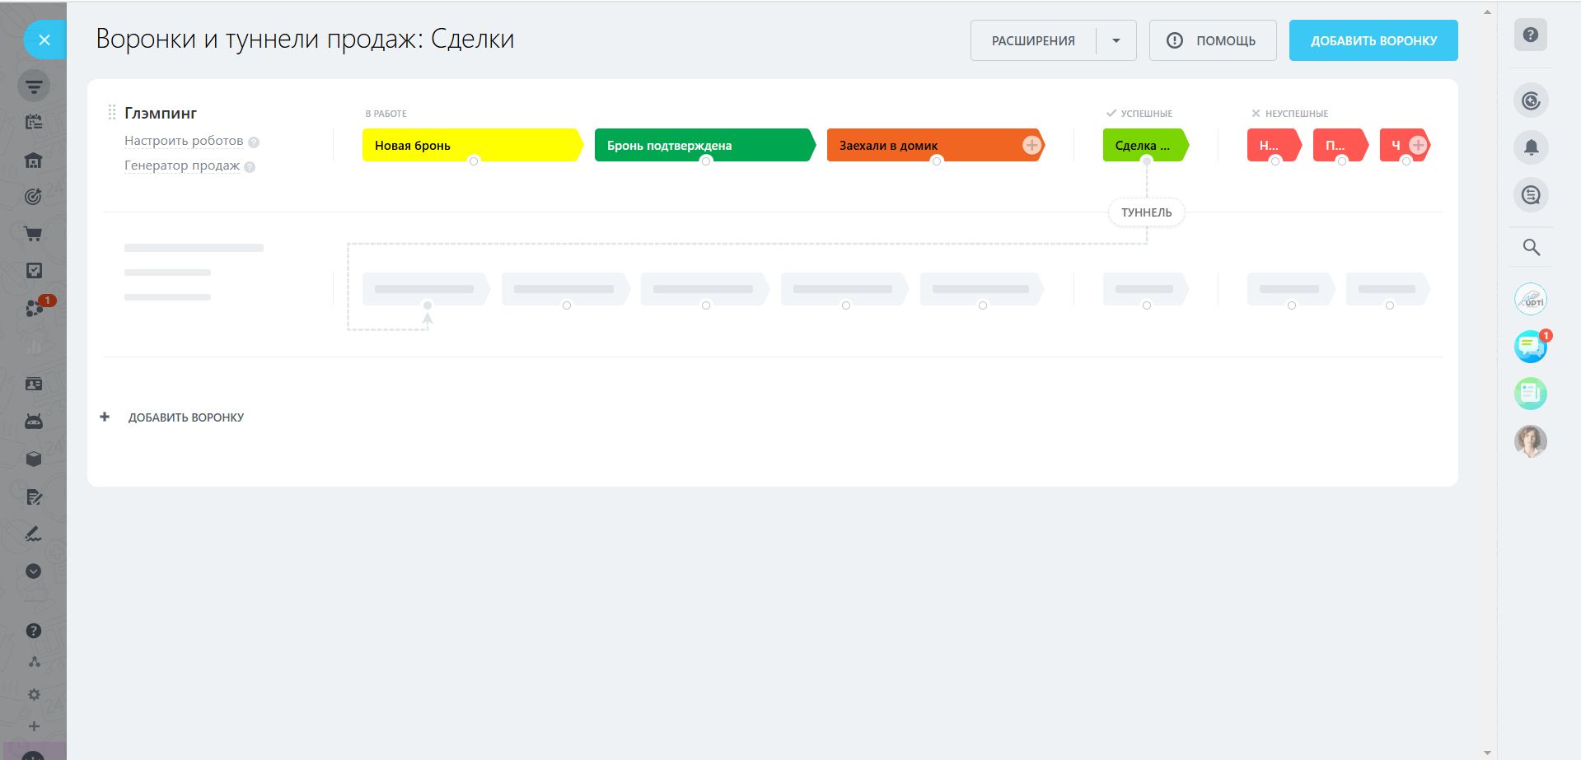1581x760 pixels.
Task: Click the ТУННЕЛЬ label on the connector
Action: 1146,212
